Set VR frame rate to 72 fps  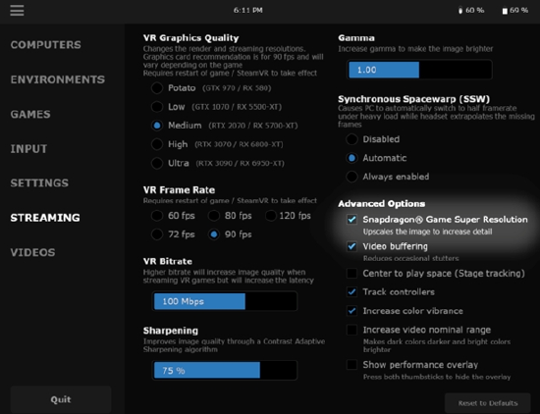click(157, 234)
